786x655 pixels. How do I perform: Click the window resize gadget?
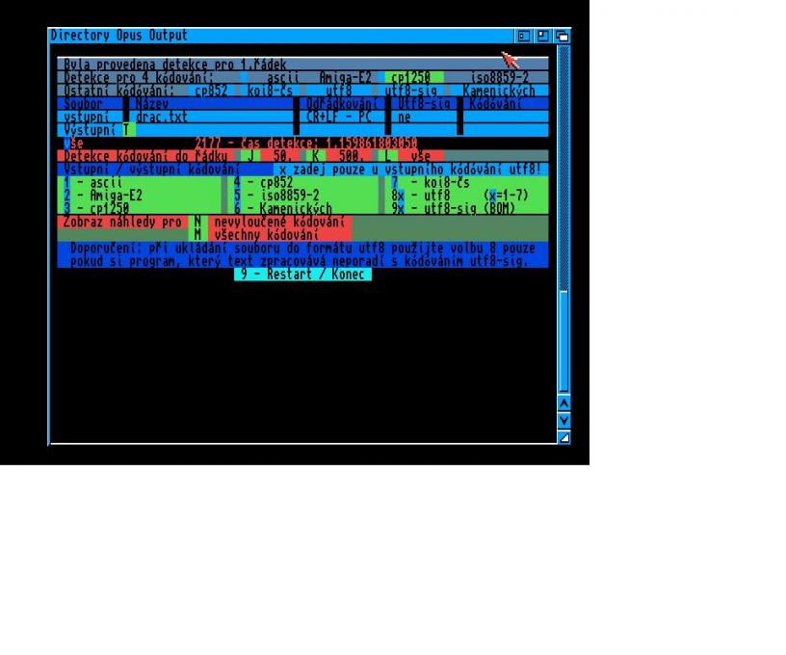click(x=564, y=437)
